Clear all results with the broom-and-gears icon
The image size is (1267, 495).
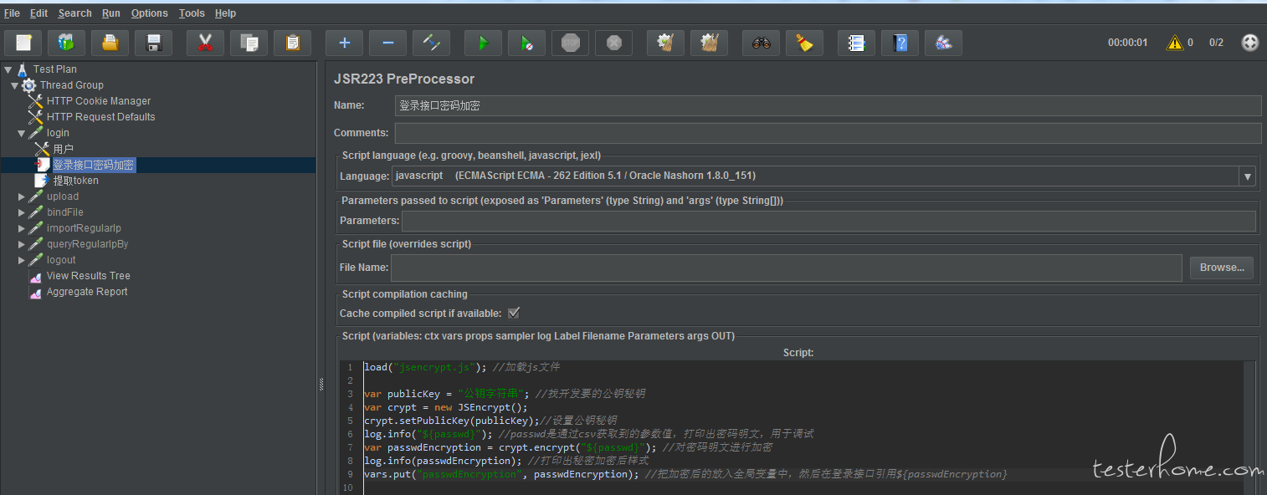click(709, 43)
